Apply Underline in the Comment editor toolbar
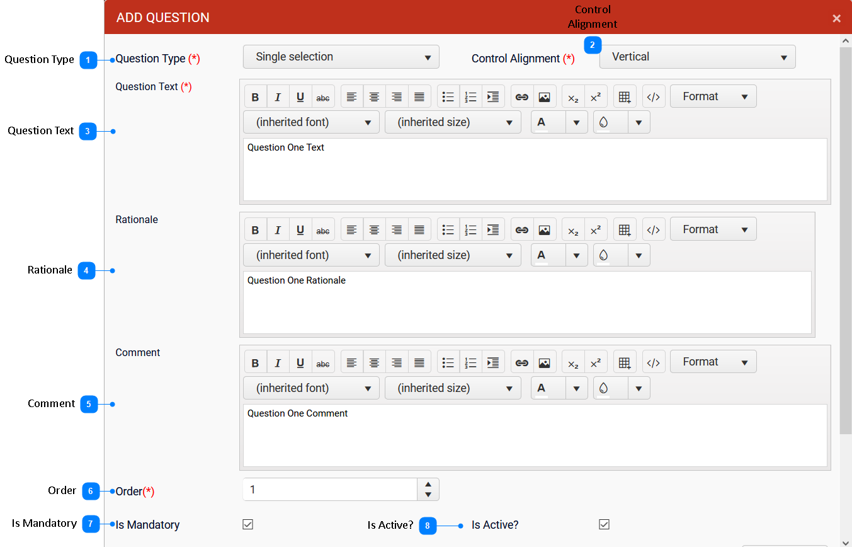852x547 pixels. coord(300,362)
